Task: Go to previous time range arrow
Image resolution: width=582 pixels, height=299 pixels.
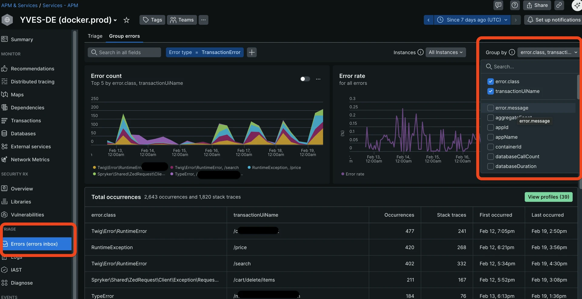Action: [428, 20]
